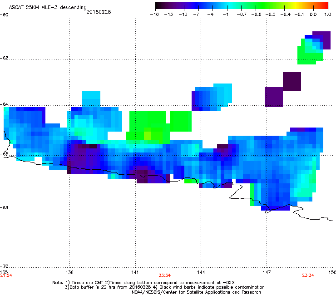336x295 pixels.
Task: Click the 138 longitude axis label
Action: coord(69,272)
